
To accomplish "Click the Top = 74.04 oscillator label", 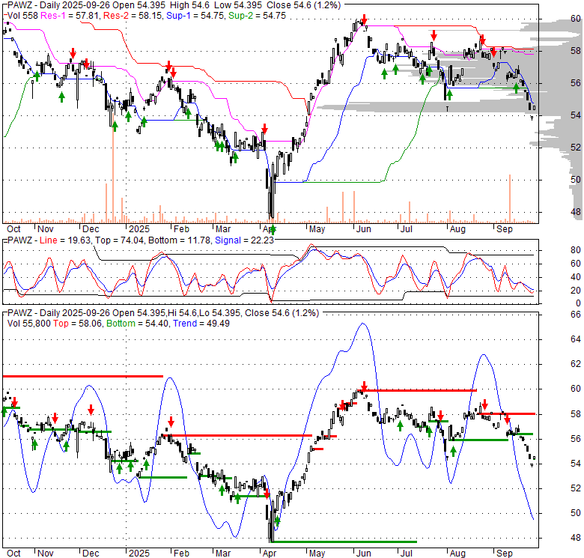I will point(119,240).
